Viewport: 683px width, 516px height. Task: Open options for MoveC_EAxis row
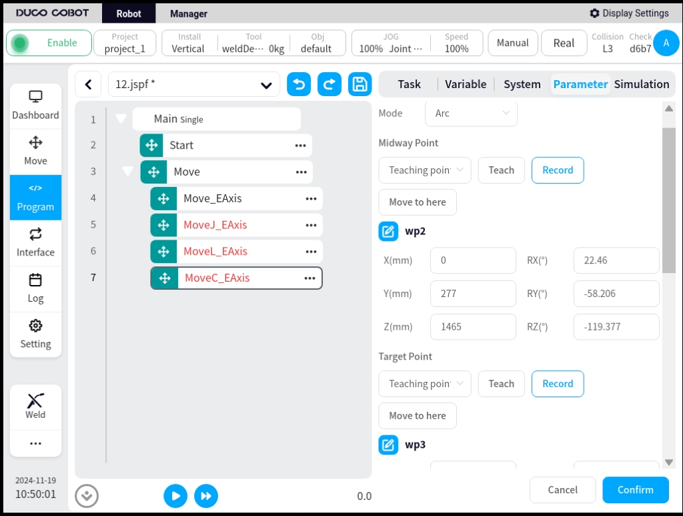pos(309,278)
